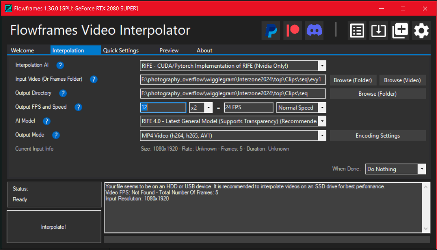The width and height of the screenshot is (437, 250).
Task: Expand the Output Mode MP4 Video dropdown
Action: [322, 135]
